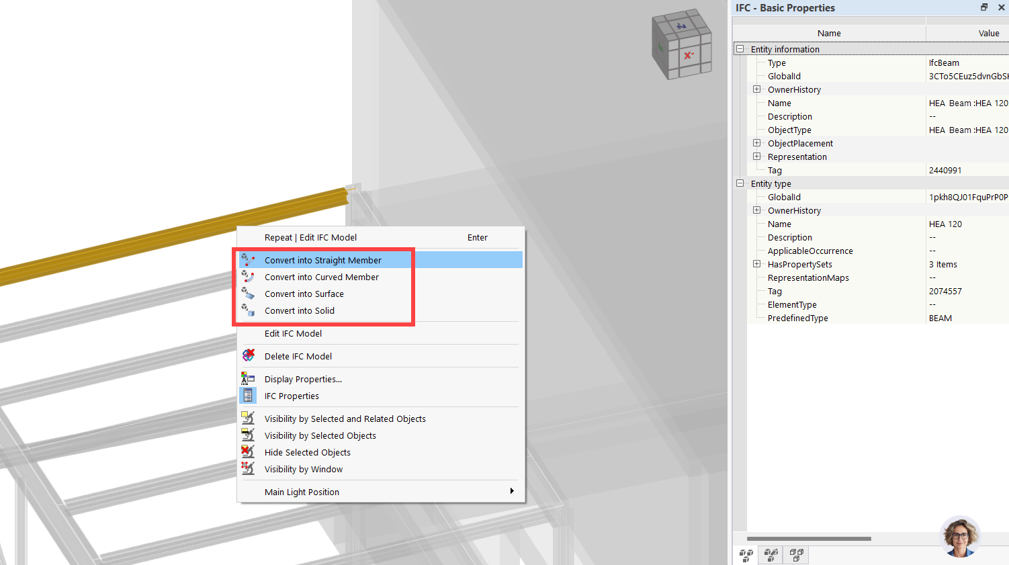Select the Convert into Solid icon
This screenshot has height=565, width=1009.
[249, 310]
